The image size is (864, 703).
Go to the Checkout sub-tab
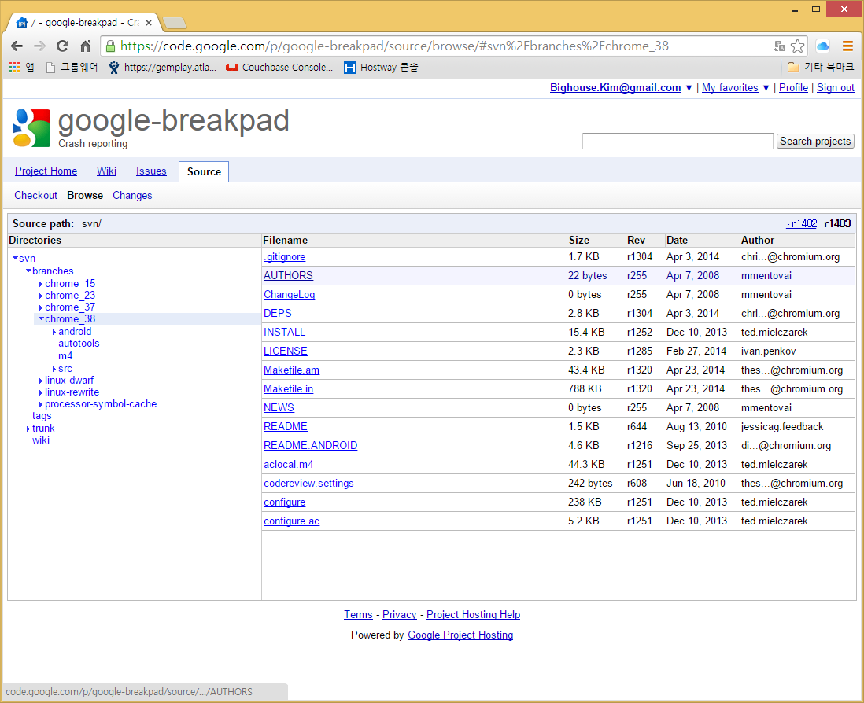[36, 196]
